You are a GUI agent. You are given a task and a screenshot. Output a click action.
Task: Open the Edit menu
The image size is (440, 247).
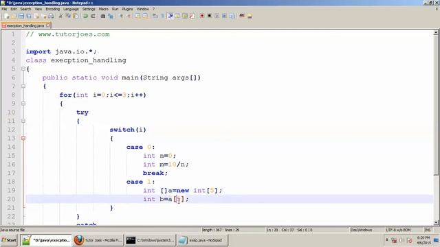[x=14, y=9]
